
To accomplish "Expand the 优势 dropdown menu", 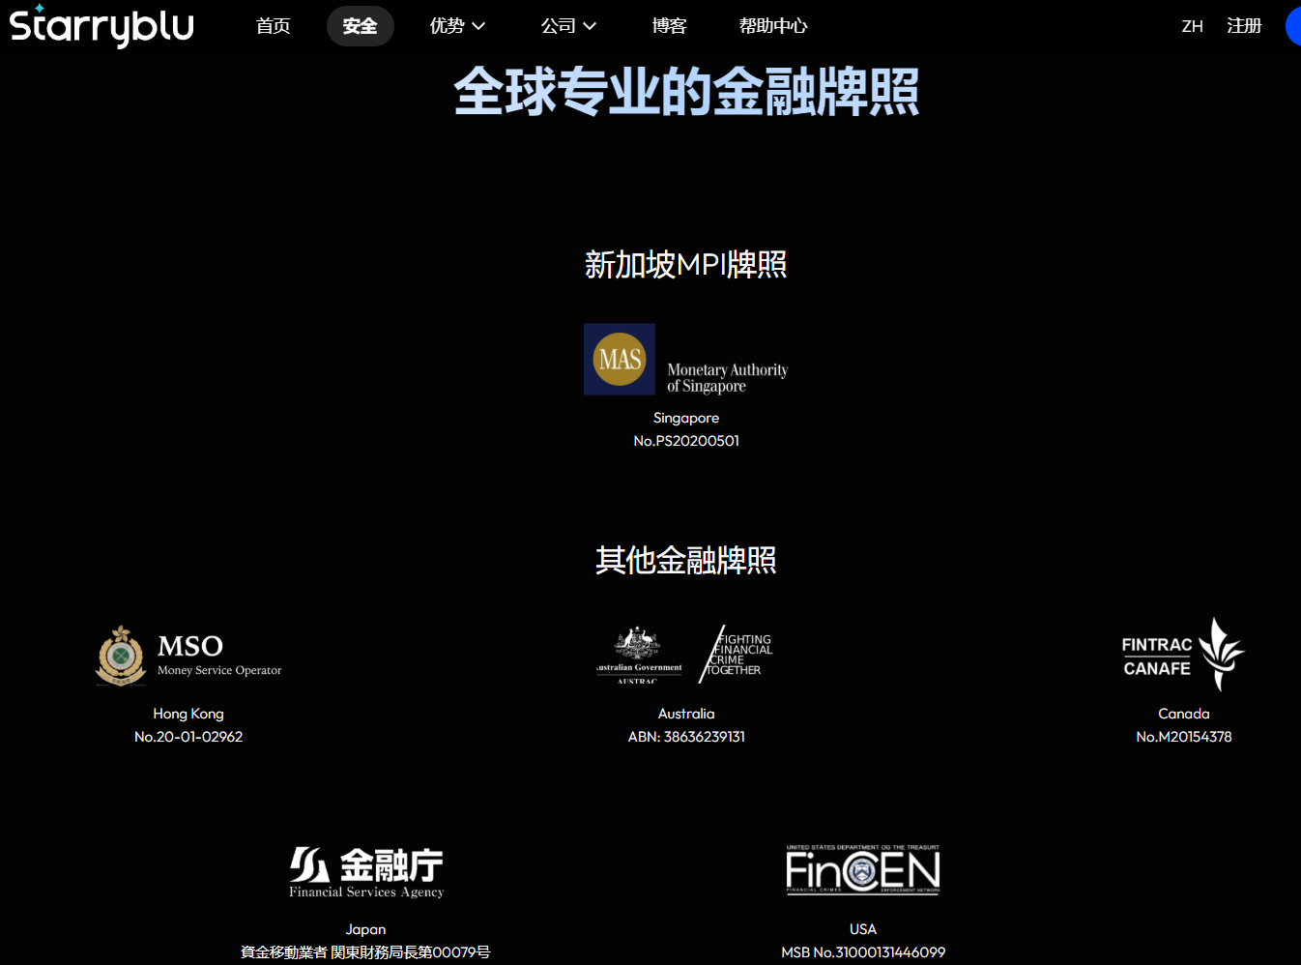I will click(457, 26).
